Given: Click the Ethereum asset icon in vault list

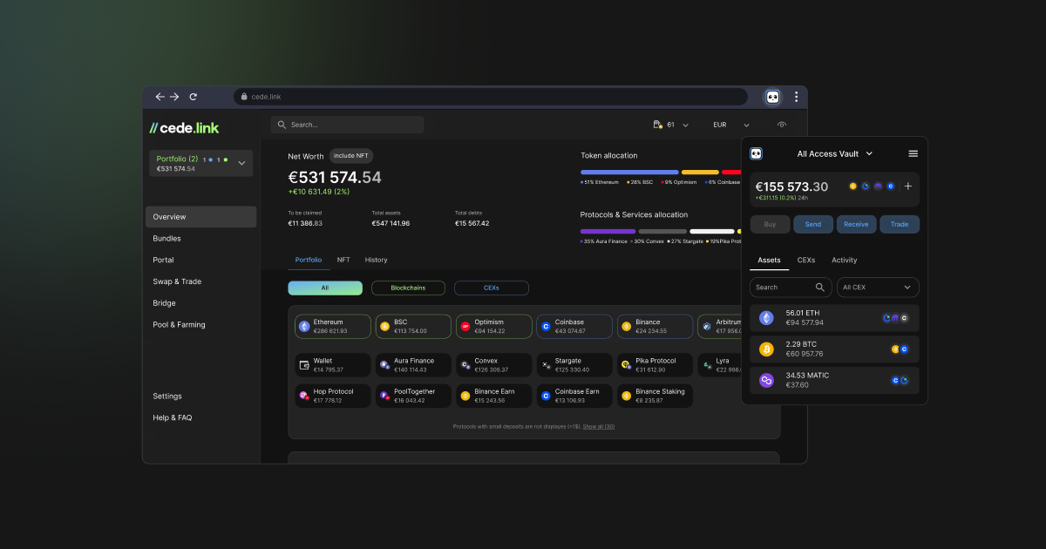Looking at the screenshot, I should tap(766, 318).
